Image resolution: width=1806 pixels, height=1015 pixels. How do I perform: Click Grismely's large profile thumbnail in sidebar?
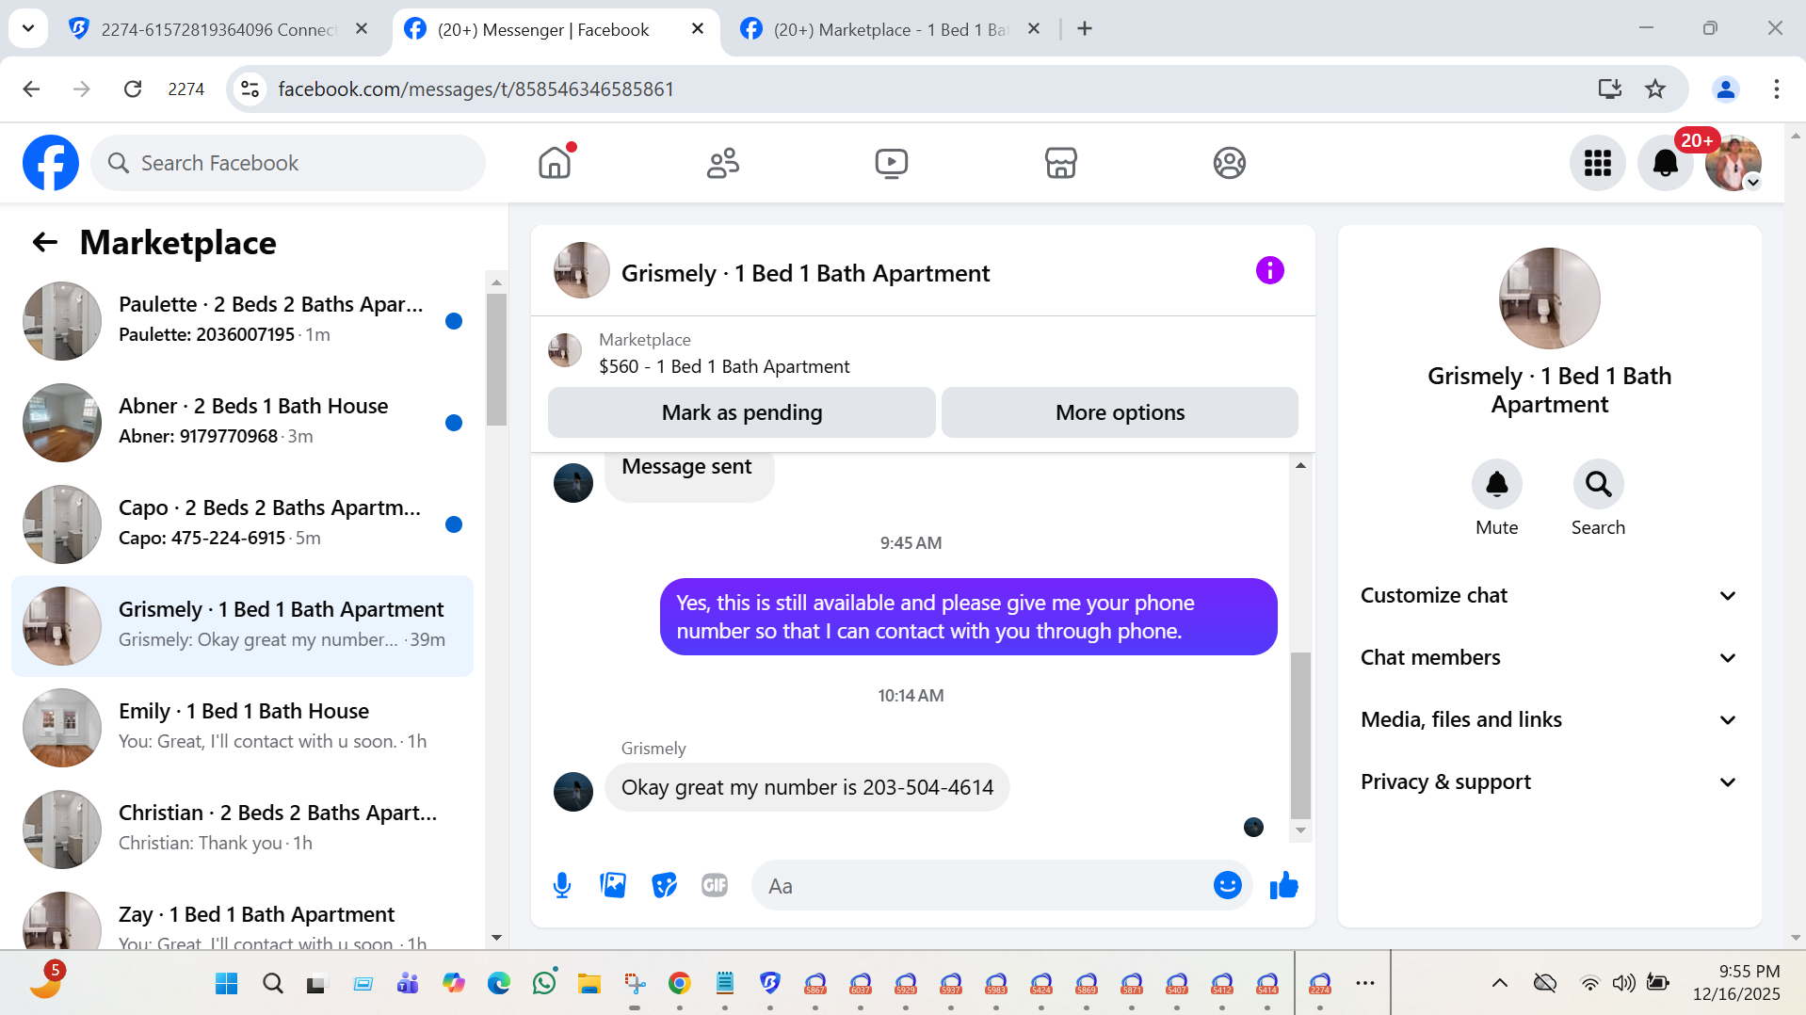coord(1549,298)
